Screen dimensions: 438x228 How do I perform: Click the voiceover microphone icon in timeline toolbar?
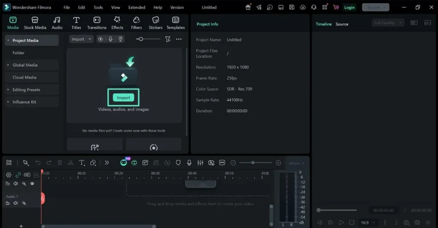(189, 163)
